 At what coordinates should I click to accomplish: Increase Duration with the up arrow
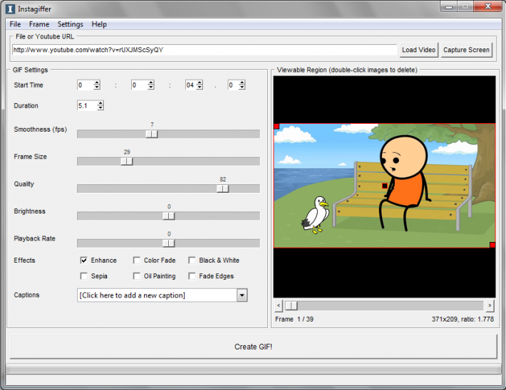(x=100, y=103)
